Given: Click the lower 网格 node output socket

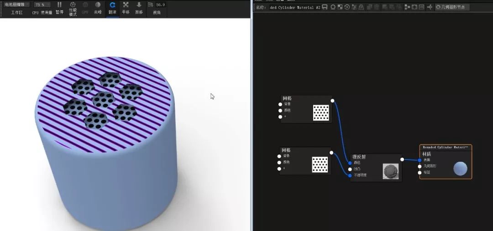Looking at the screenshot, I should click(x=331, y=153).
